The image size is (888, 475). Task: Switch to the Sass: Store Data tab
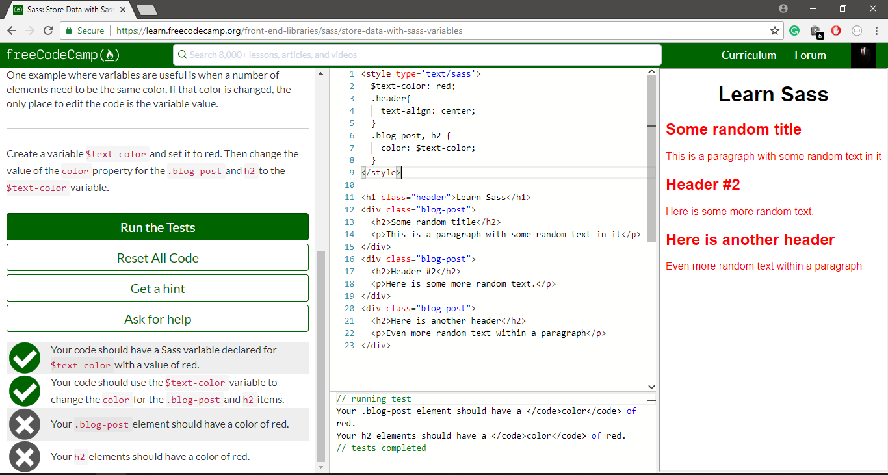tap(65, 9)
